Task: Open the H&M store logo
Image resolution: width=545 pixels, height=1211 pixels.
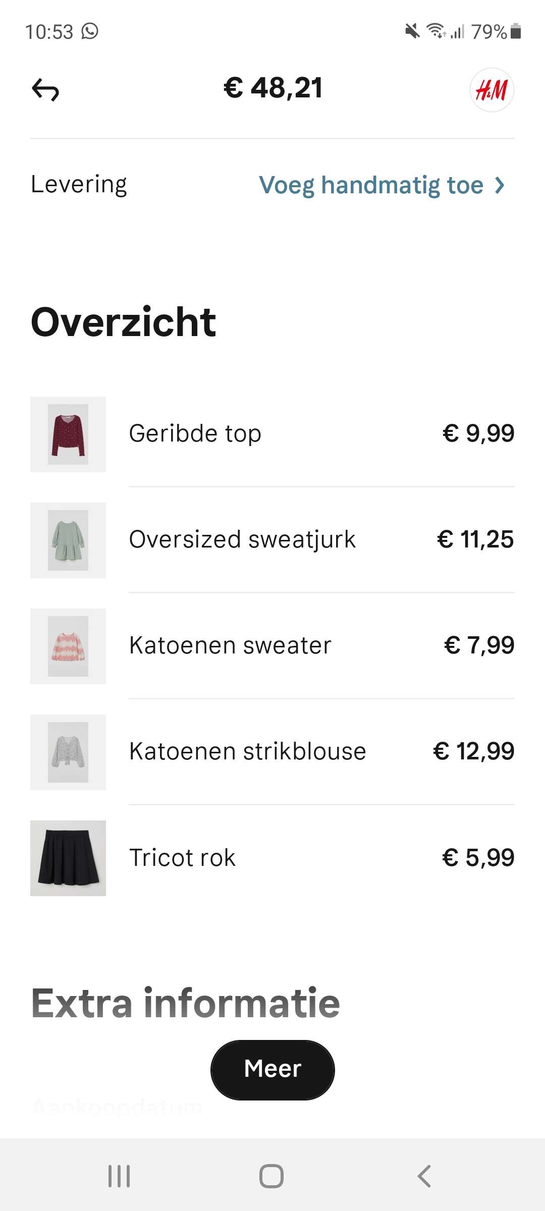Action: coord(492,90)
